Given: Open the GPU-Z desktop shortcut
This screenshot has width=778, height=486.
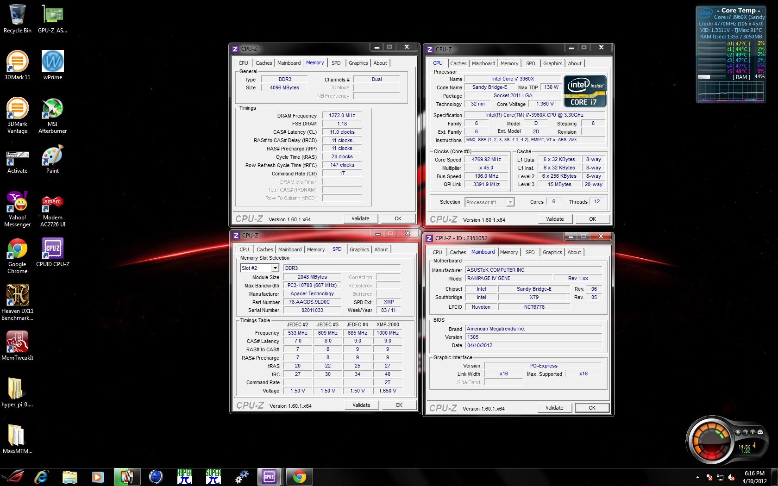Looking at the screenshot, I should tap(52, 19).
